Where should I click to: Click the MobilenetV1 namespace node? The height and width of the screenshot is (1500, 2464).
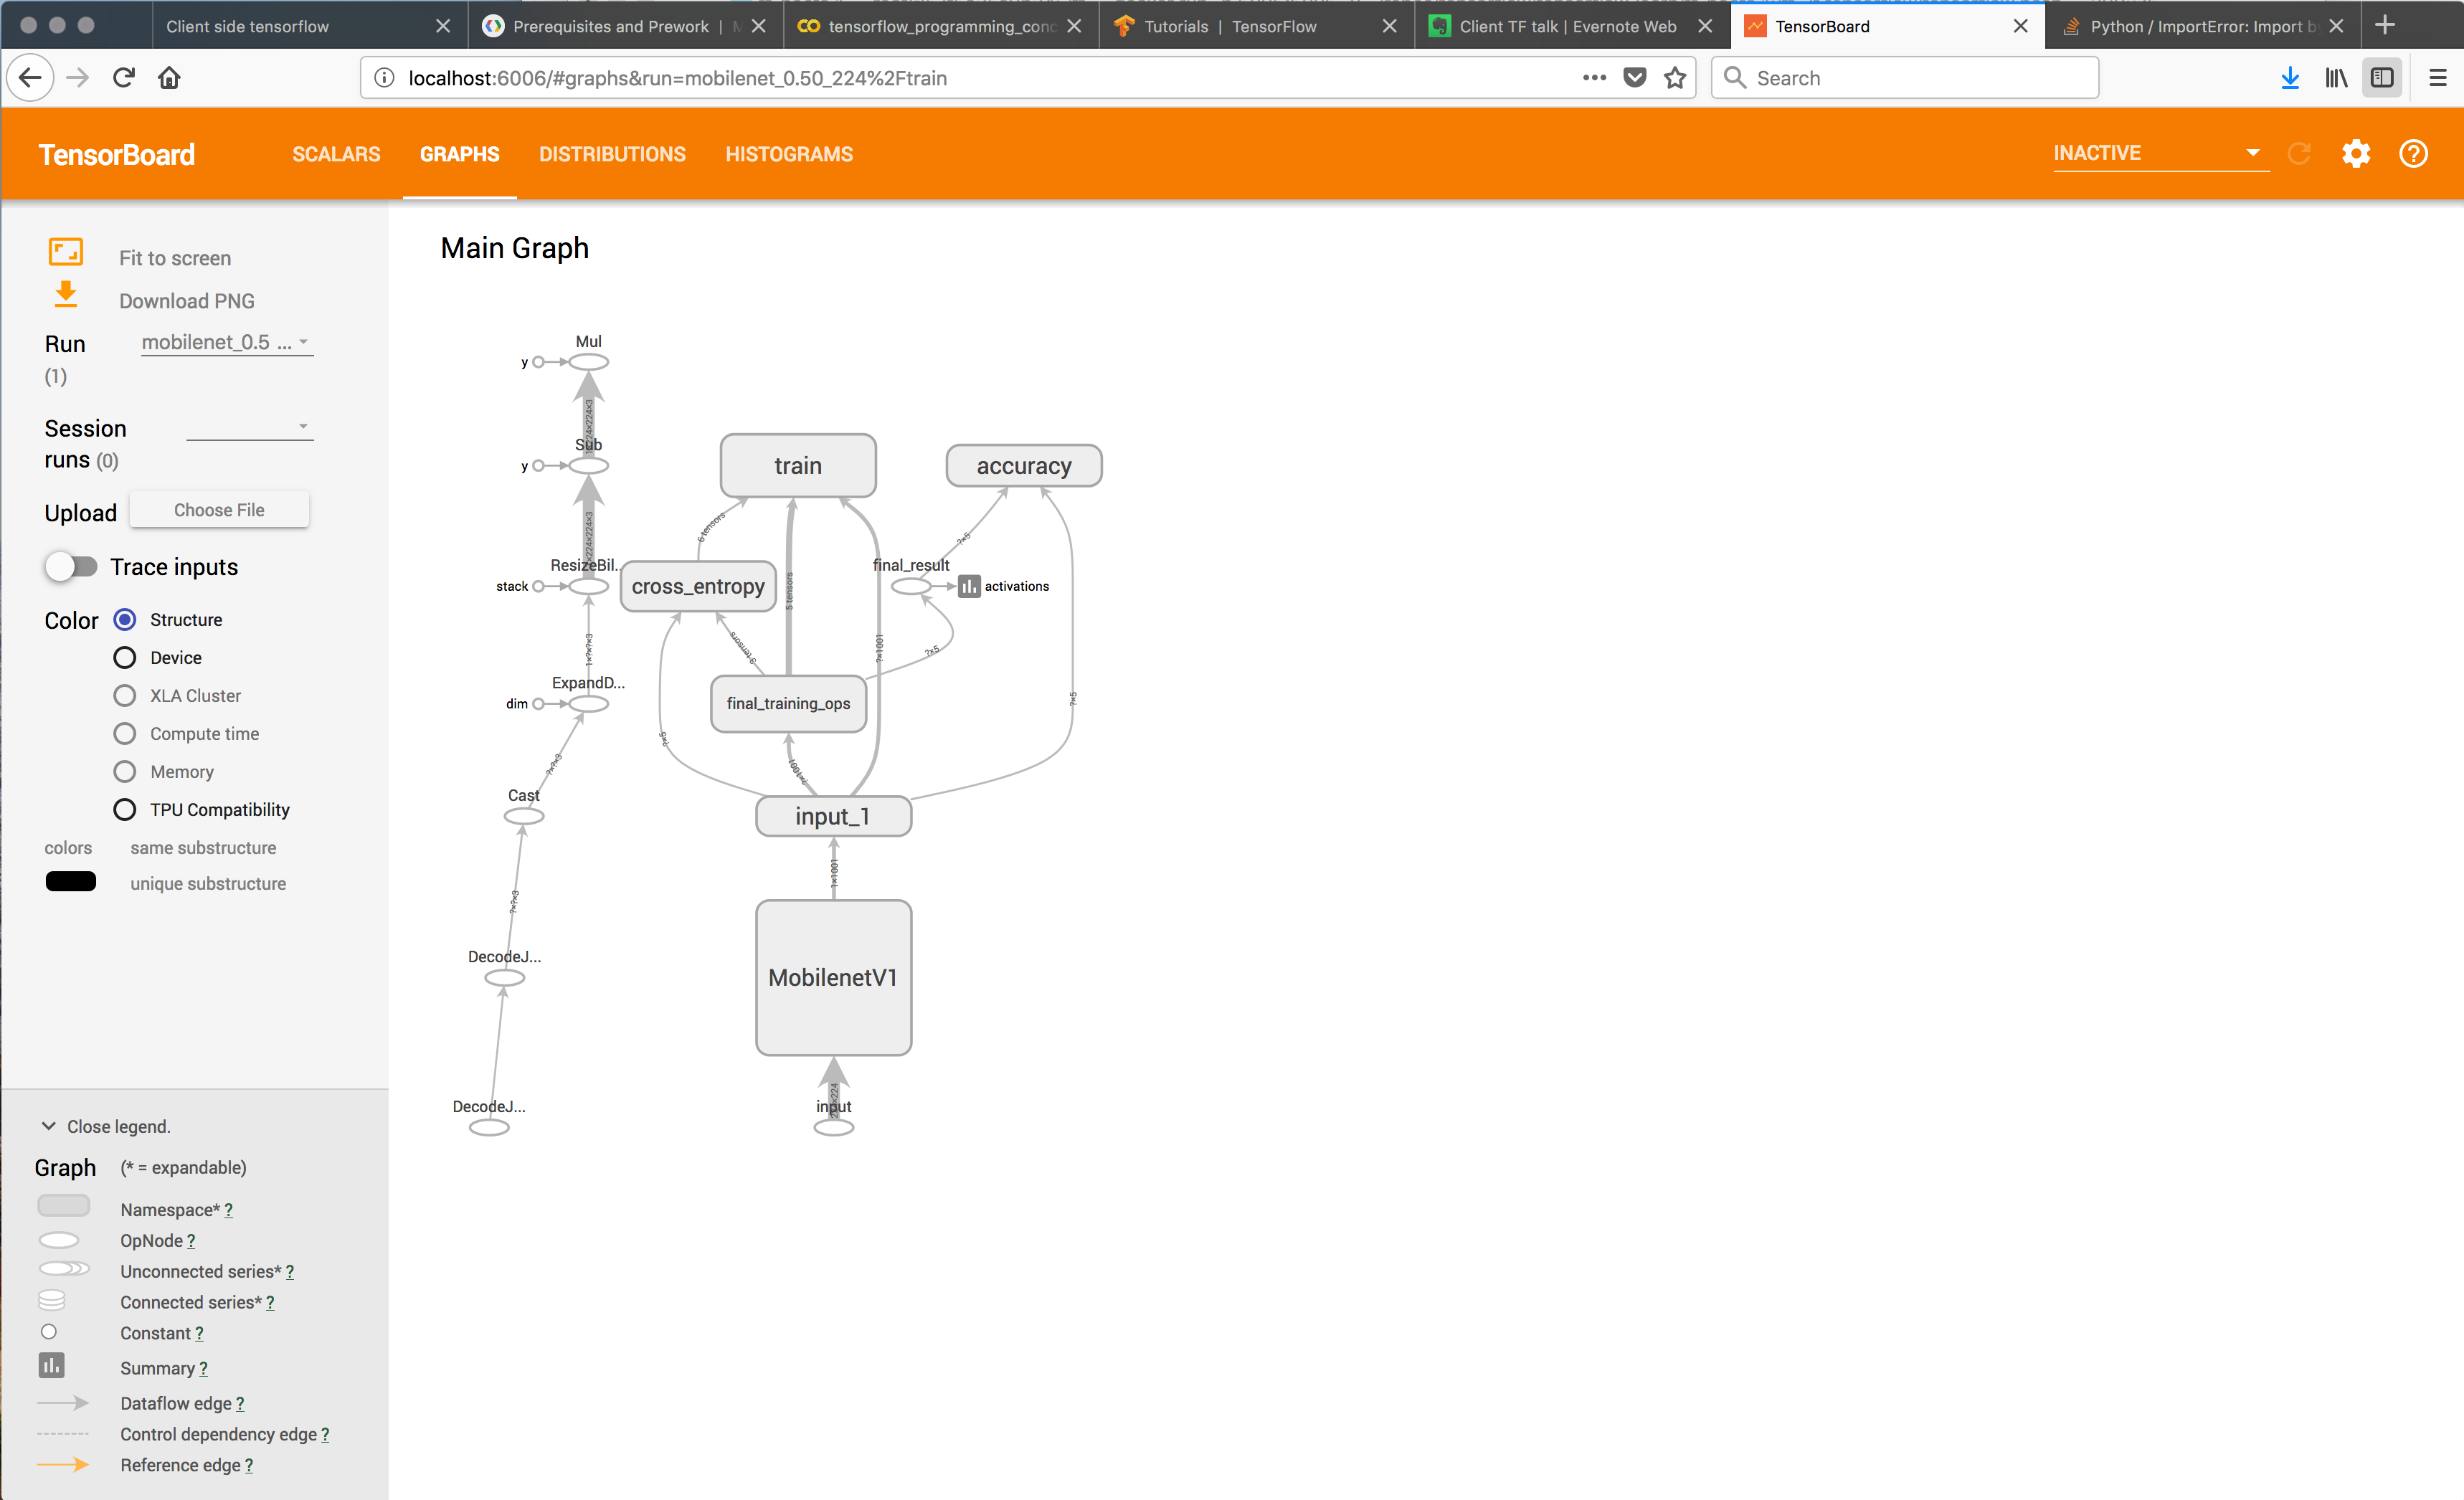click(x=833, y=977)
